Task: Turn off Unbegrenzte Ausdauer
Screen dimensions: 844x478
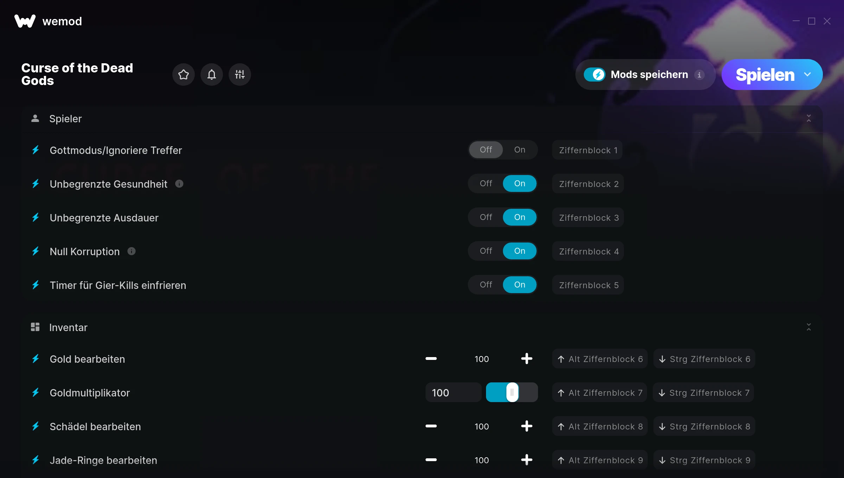Action: [x=486, y=217]
